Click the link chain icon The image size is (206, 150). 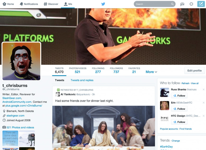tap(4, 116)
